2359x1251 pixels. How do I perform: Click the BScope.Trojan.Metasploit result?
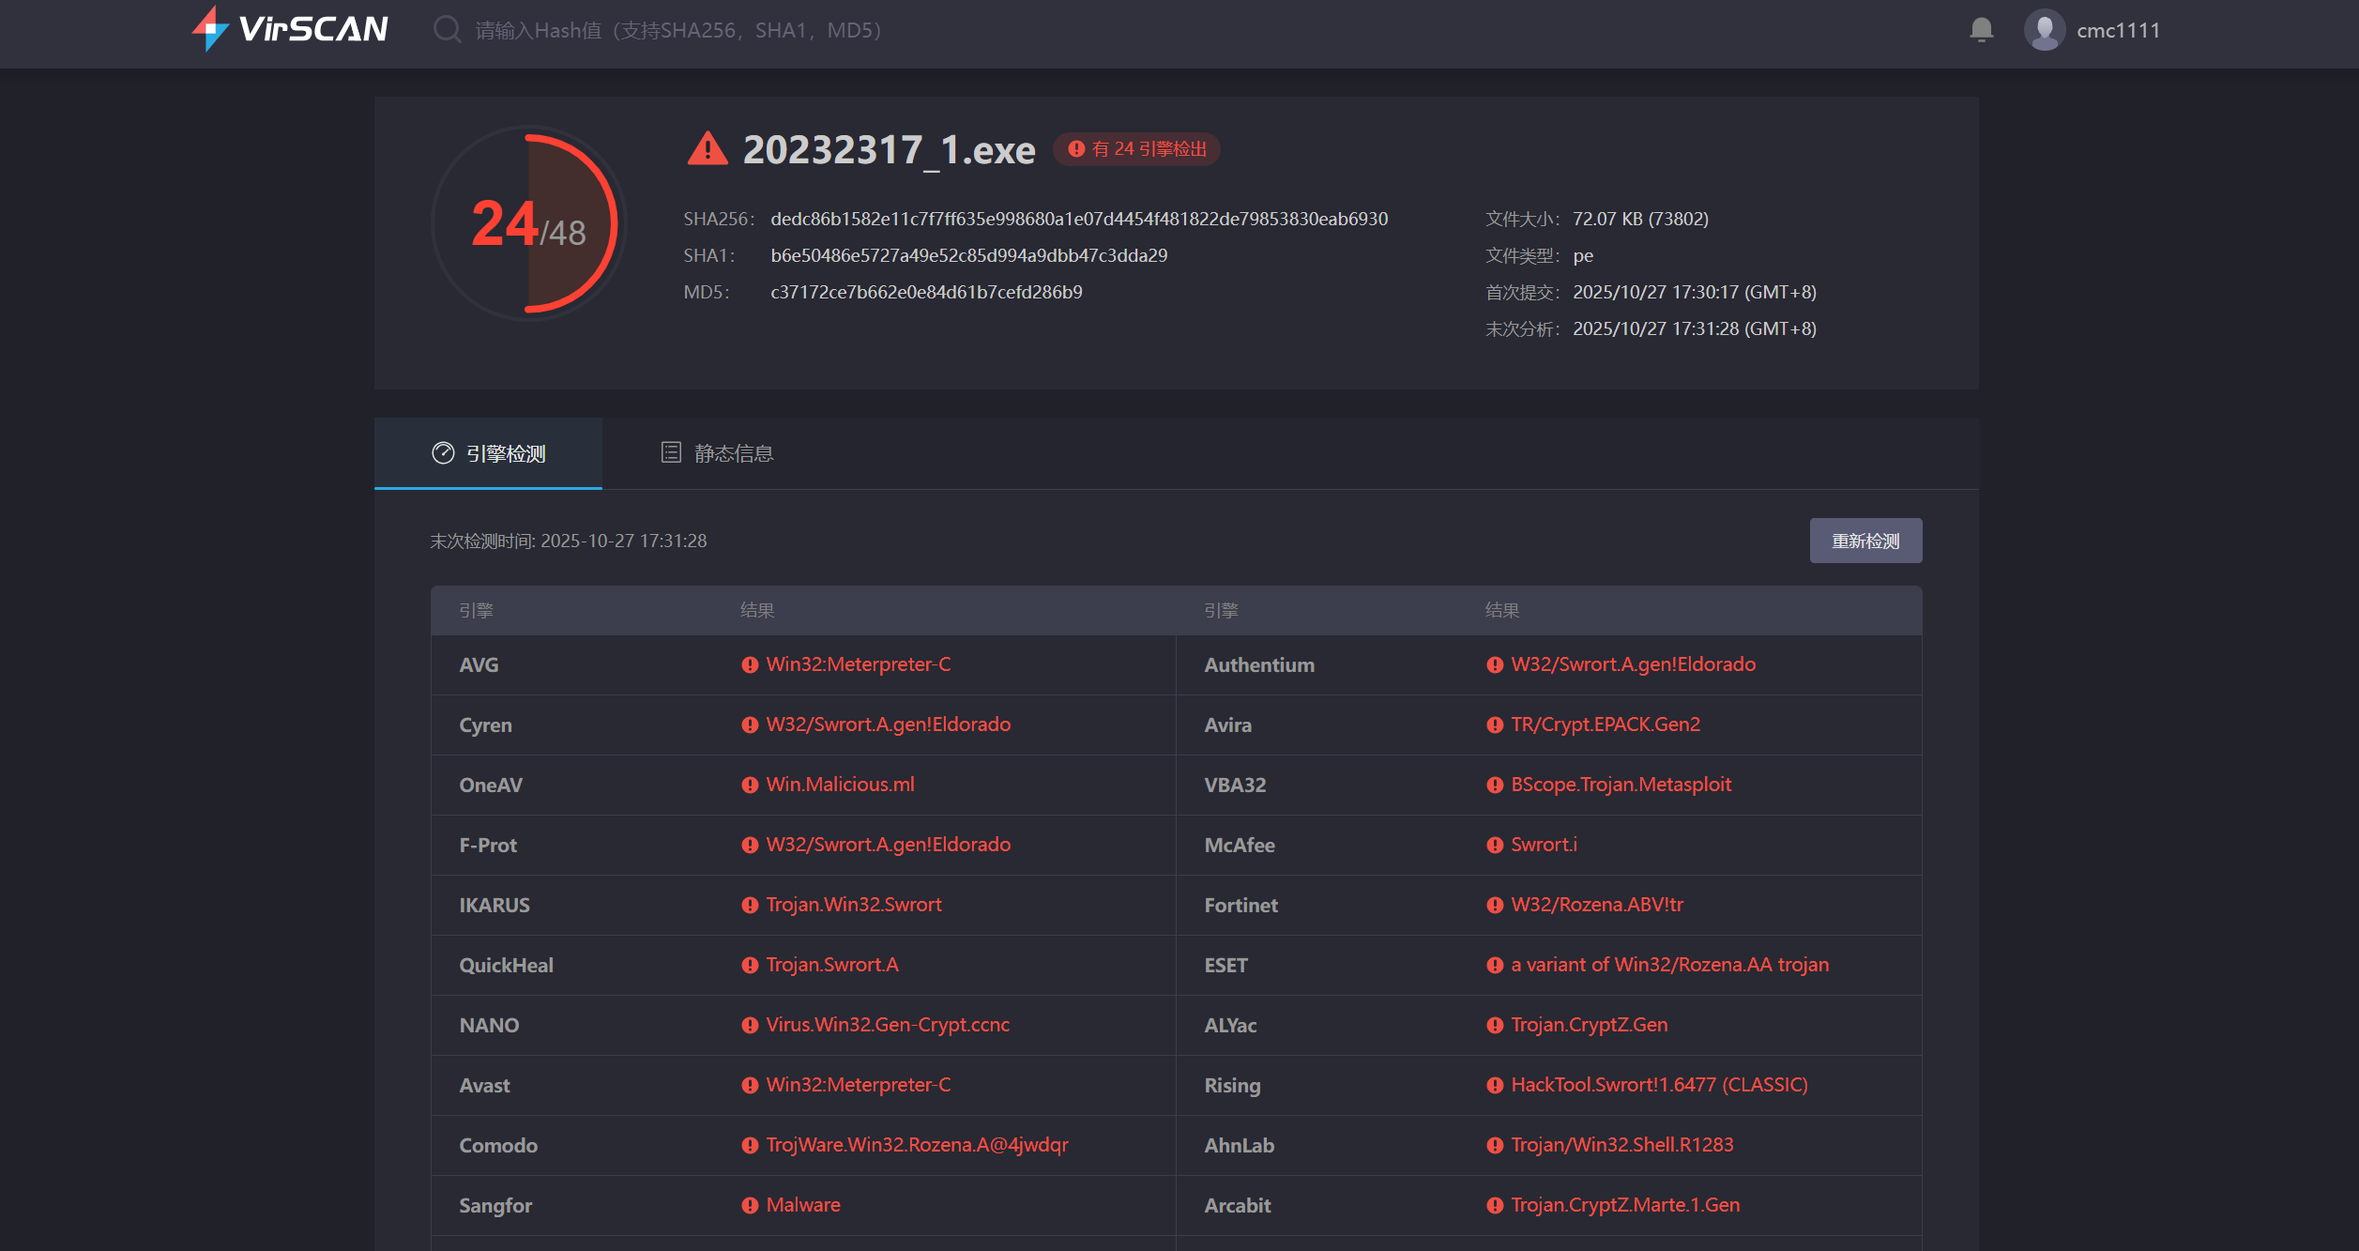pyautogui.click(x=1621, y=785)
